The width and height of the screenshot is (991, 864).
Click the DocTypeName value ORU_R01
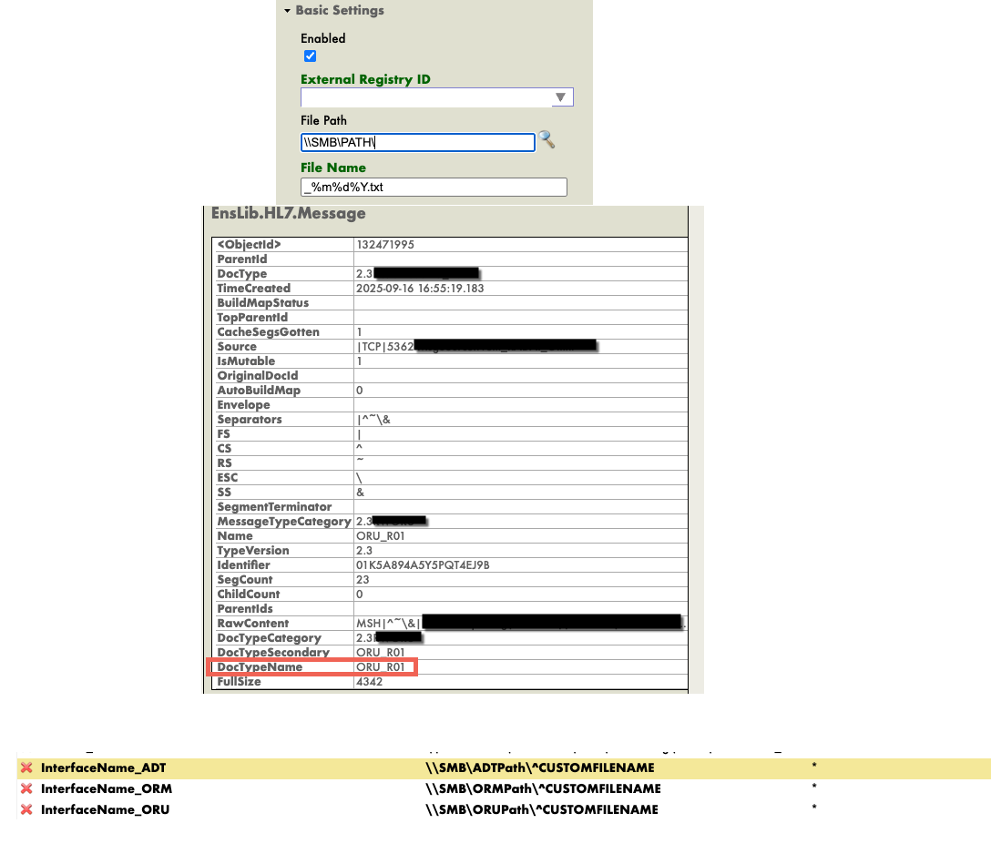[380, 667]
